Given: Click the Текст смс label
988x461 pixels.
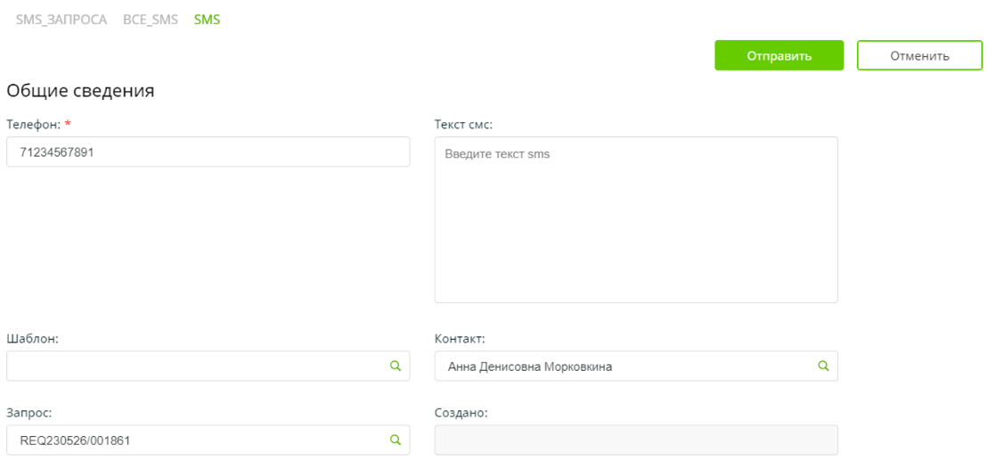Looking at the screenshot, I should 462,124.
